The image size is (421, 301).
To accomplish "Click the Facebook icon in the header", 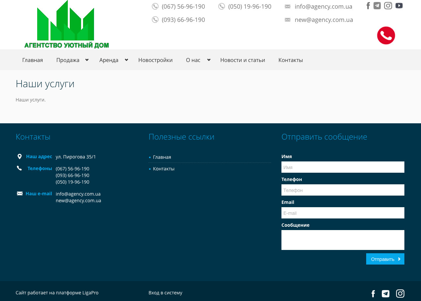I will (x=368, y=6).
